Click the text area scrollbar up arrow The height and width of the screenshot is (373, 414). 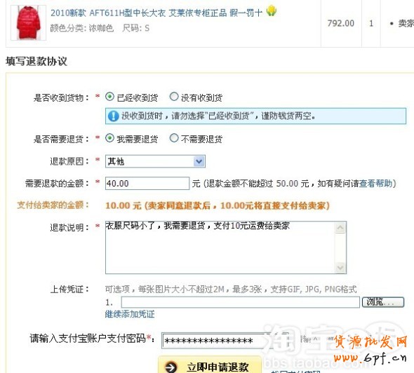(x=340, y=228)
